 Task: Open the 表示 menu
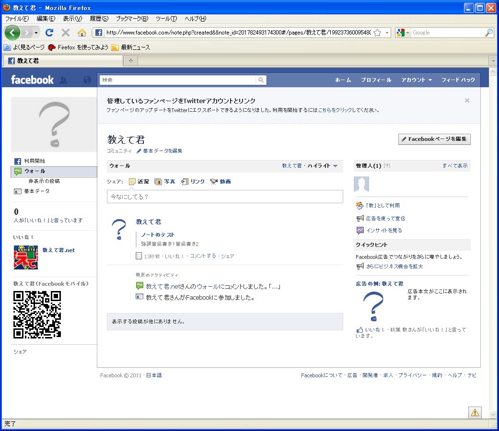72,19
